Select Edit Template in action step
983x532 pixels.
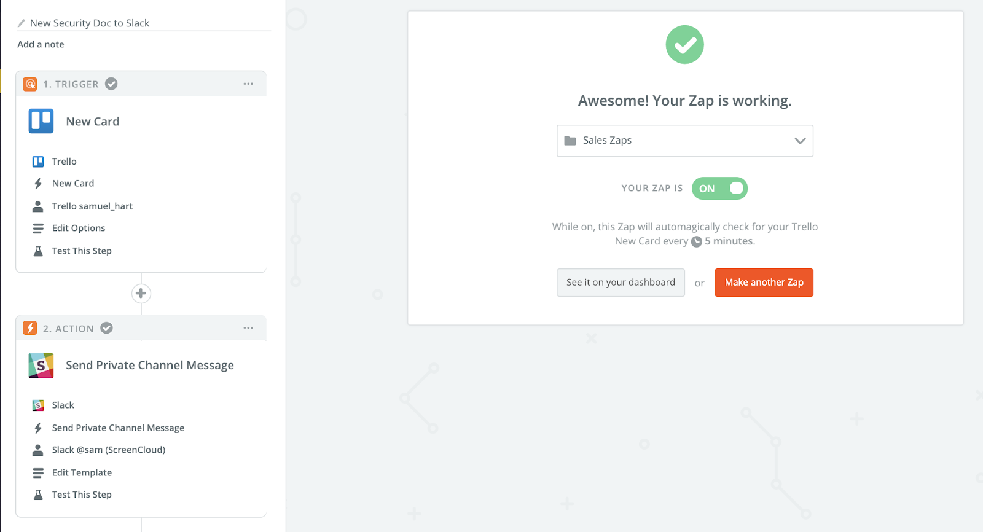pyautogui.click(x=82, y=472)
